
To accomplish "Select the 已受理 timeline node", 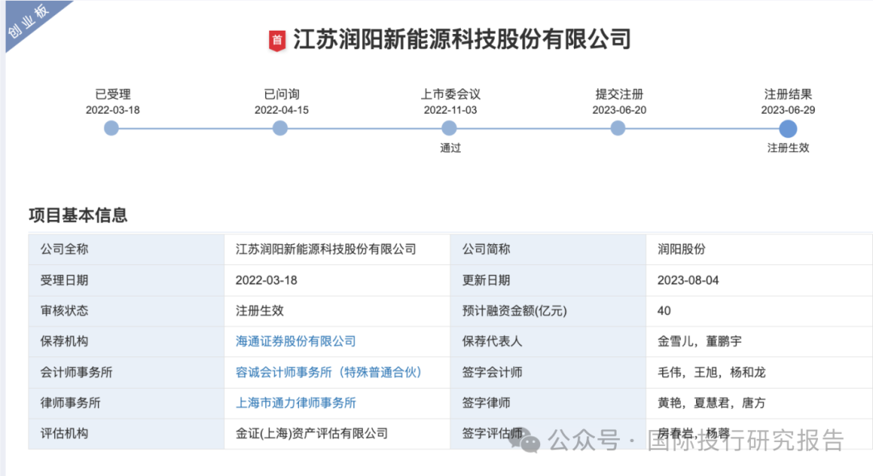I will pyautogui.click(x=112, y=128).
